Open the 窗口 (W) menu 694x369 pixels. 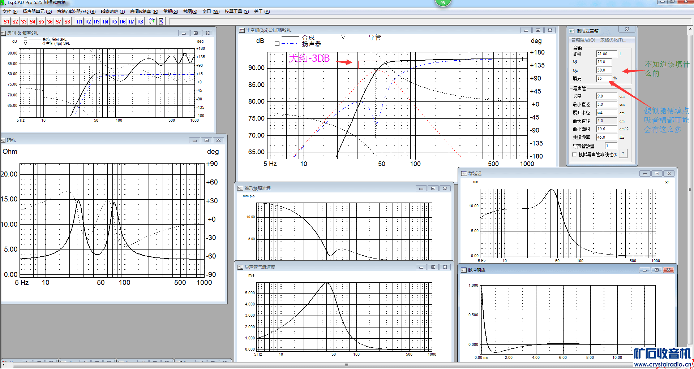(x=211, y=12)
